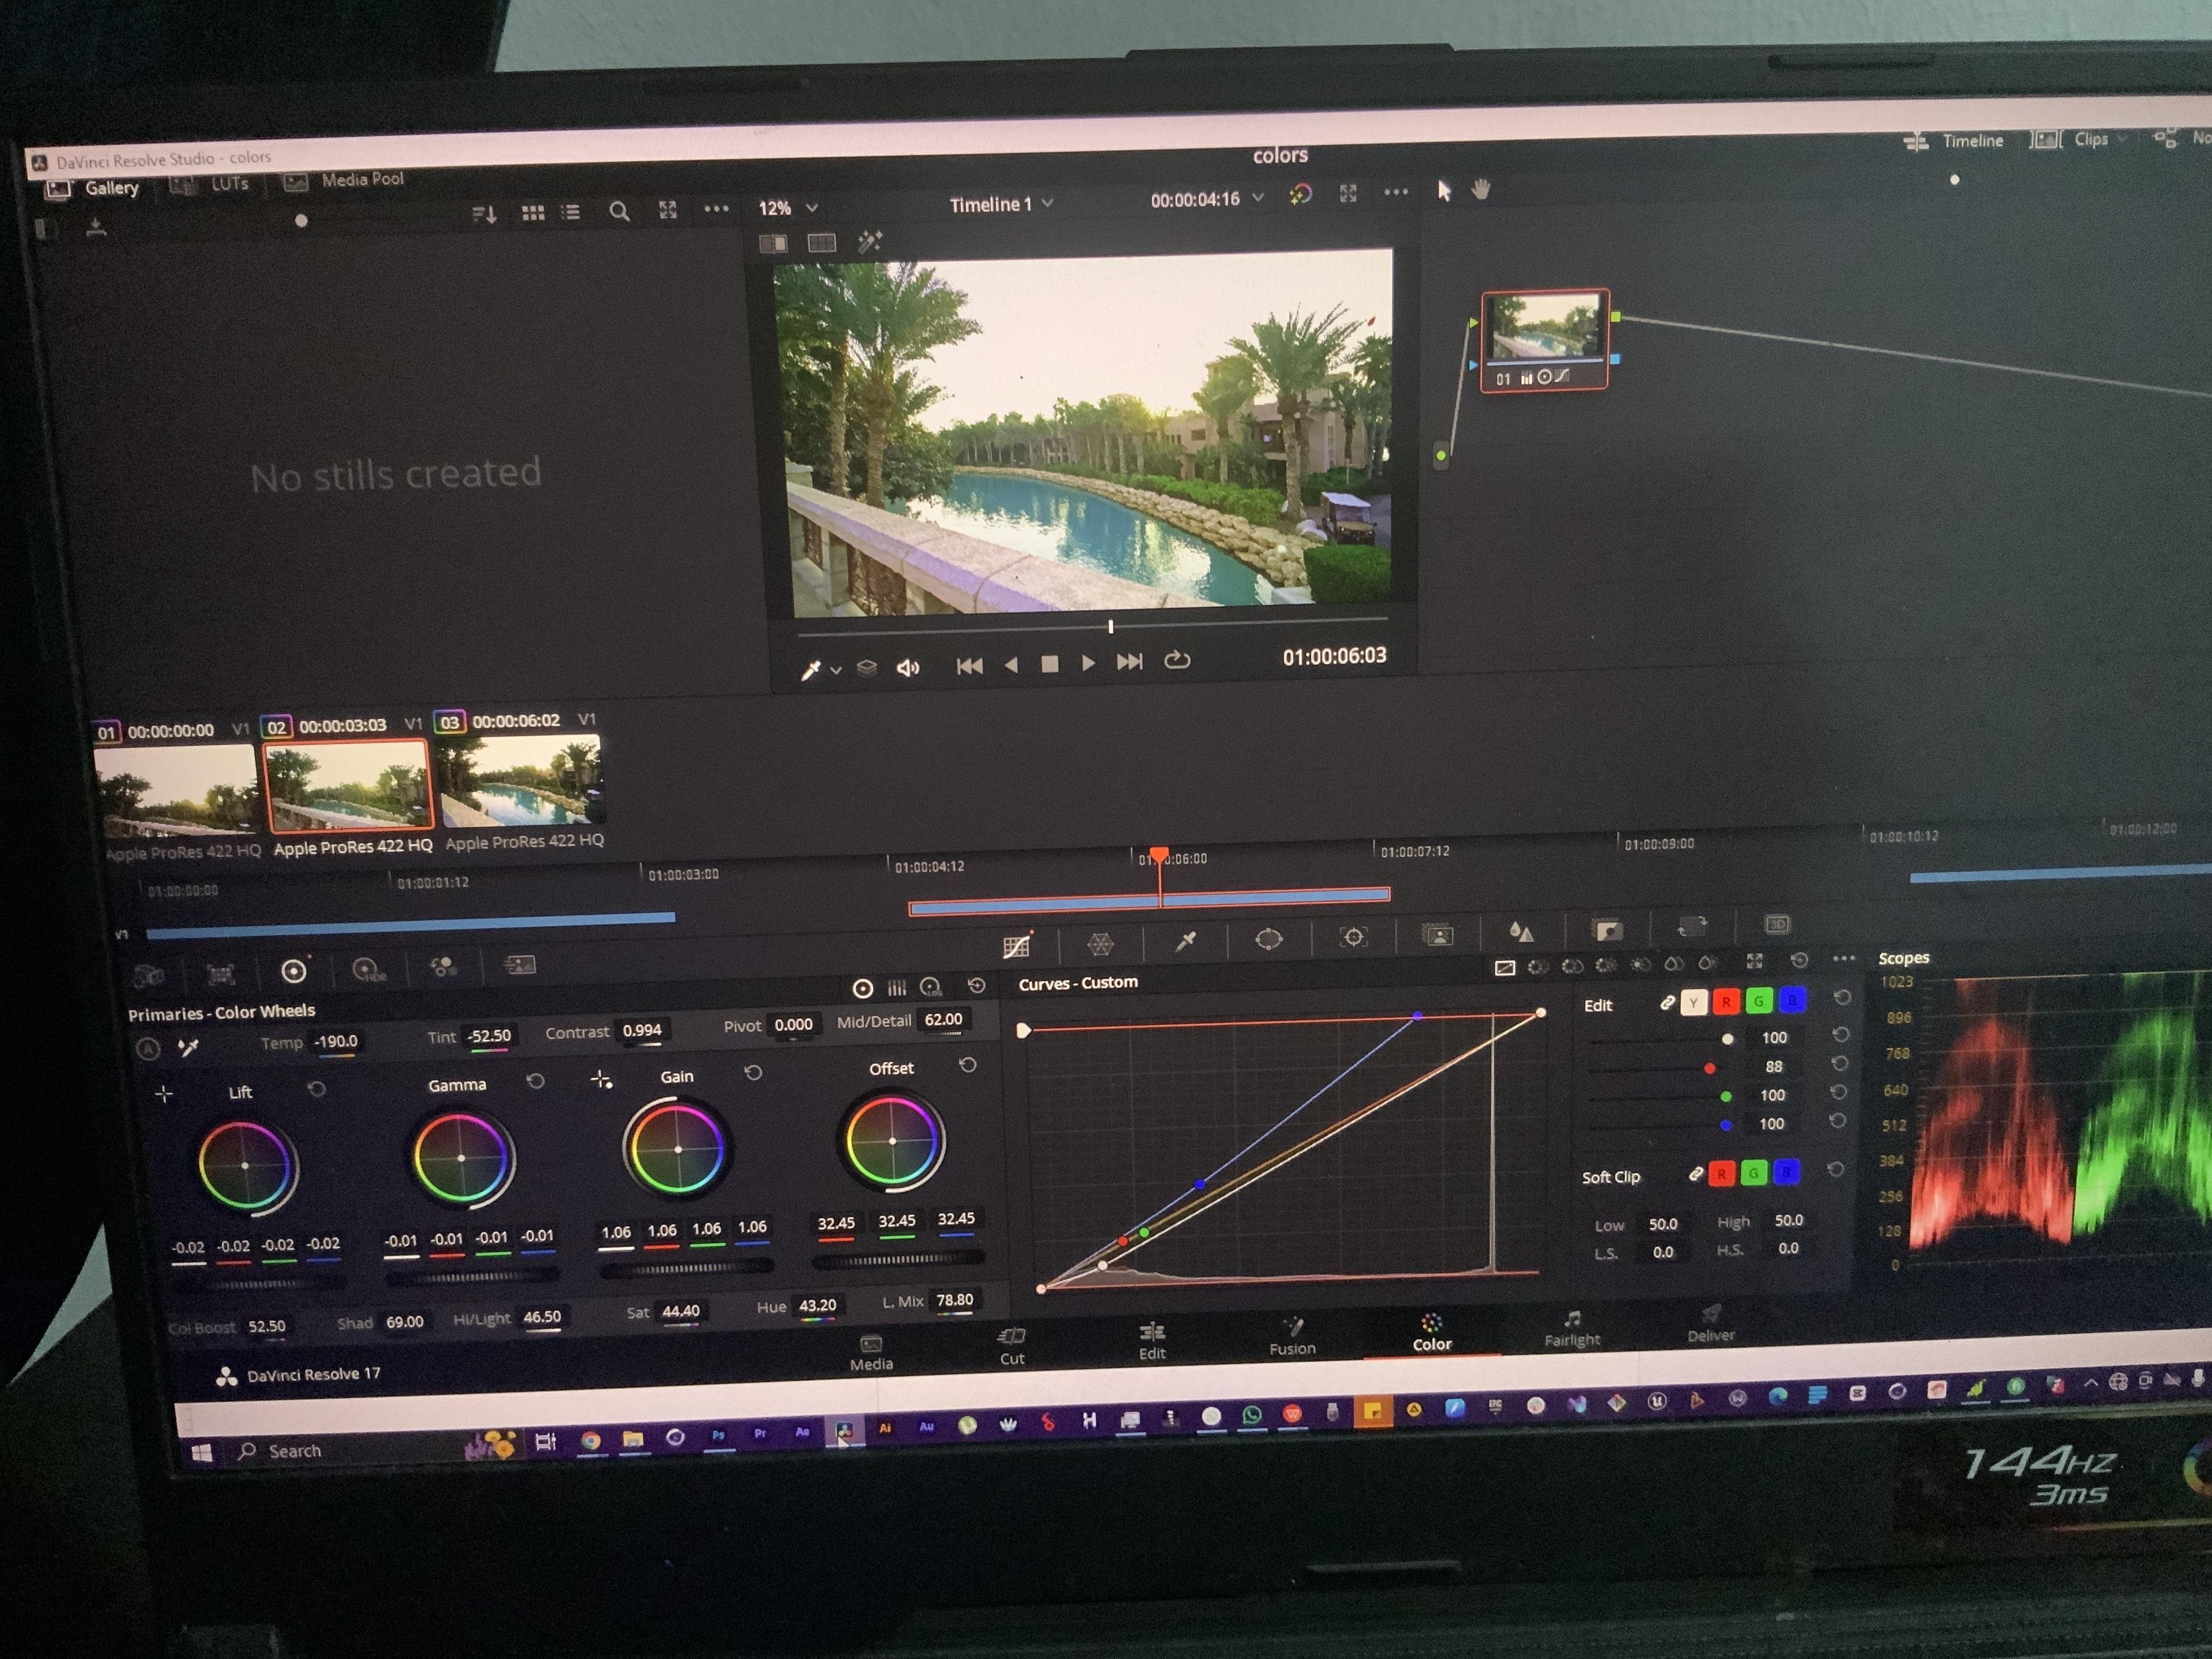Open the Media Pool panel
The width and height of the screenshot is (2212, 1659).
pos(344,180)
